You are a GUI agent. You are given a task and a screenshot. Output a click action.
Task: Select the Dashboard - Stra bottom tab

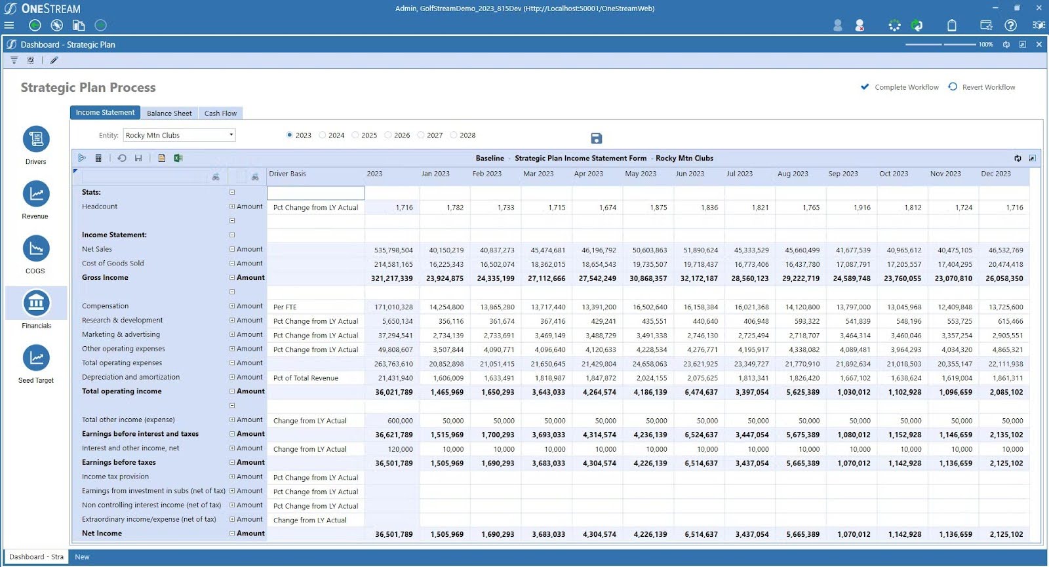(x=36, y=557)
